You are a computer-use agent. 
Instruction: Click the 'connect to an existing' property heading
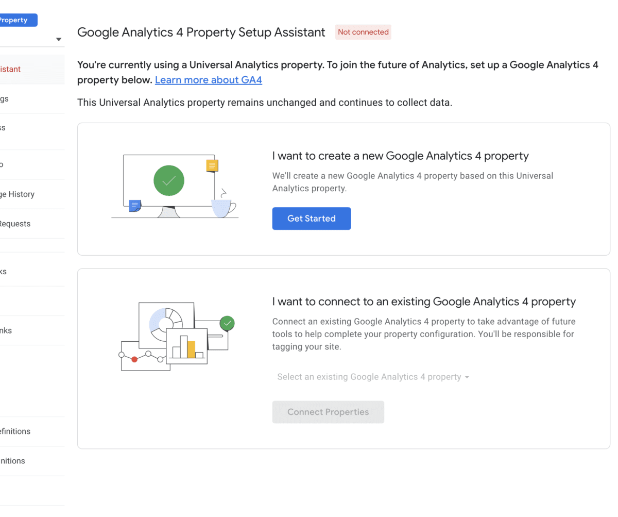(423, 302)
